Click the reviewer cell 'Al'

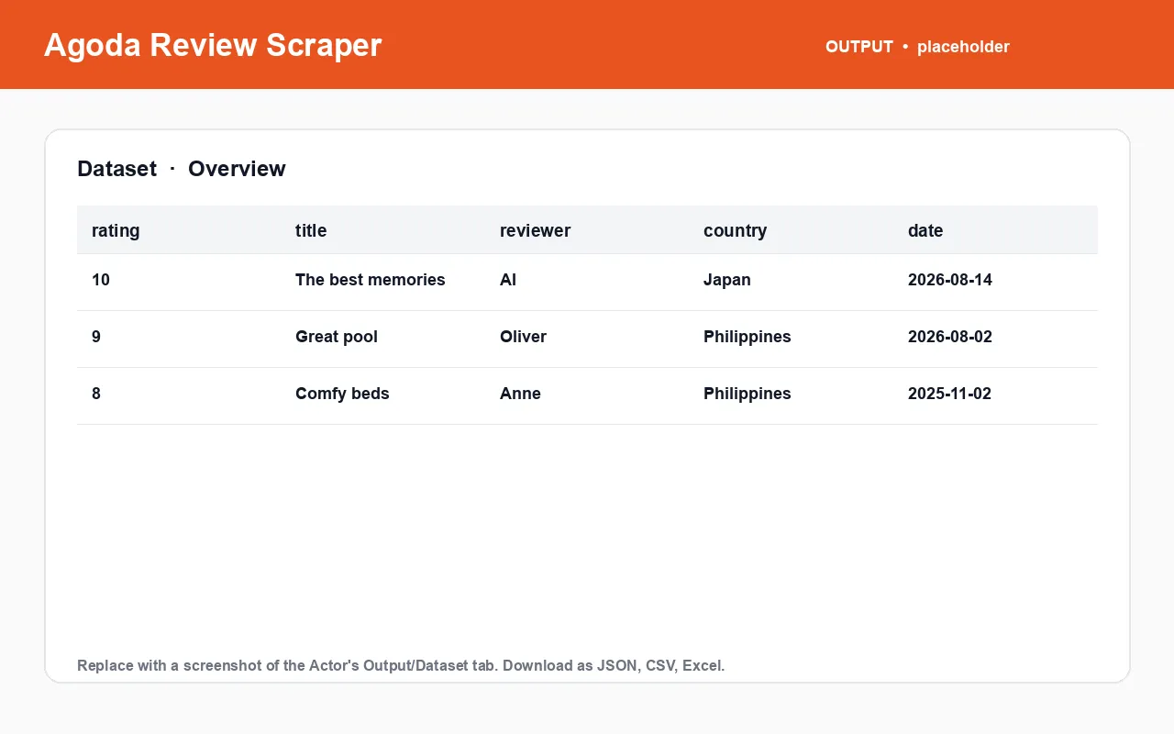pyautogui.click(x=508, y=280)
